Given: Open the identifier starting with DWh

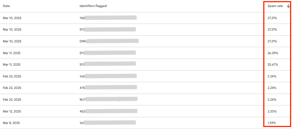Looking at the screenshot, I should tap(109, 41).
